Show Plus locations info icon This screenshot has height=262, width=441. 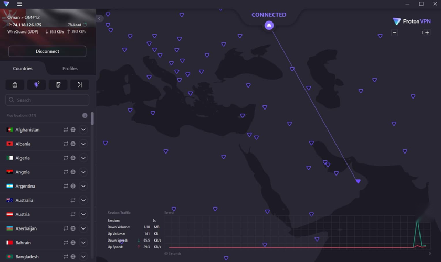tap(85, 115)
